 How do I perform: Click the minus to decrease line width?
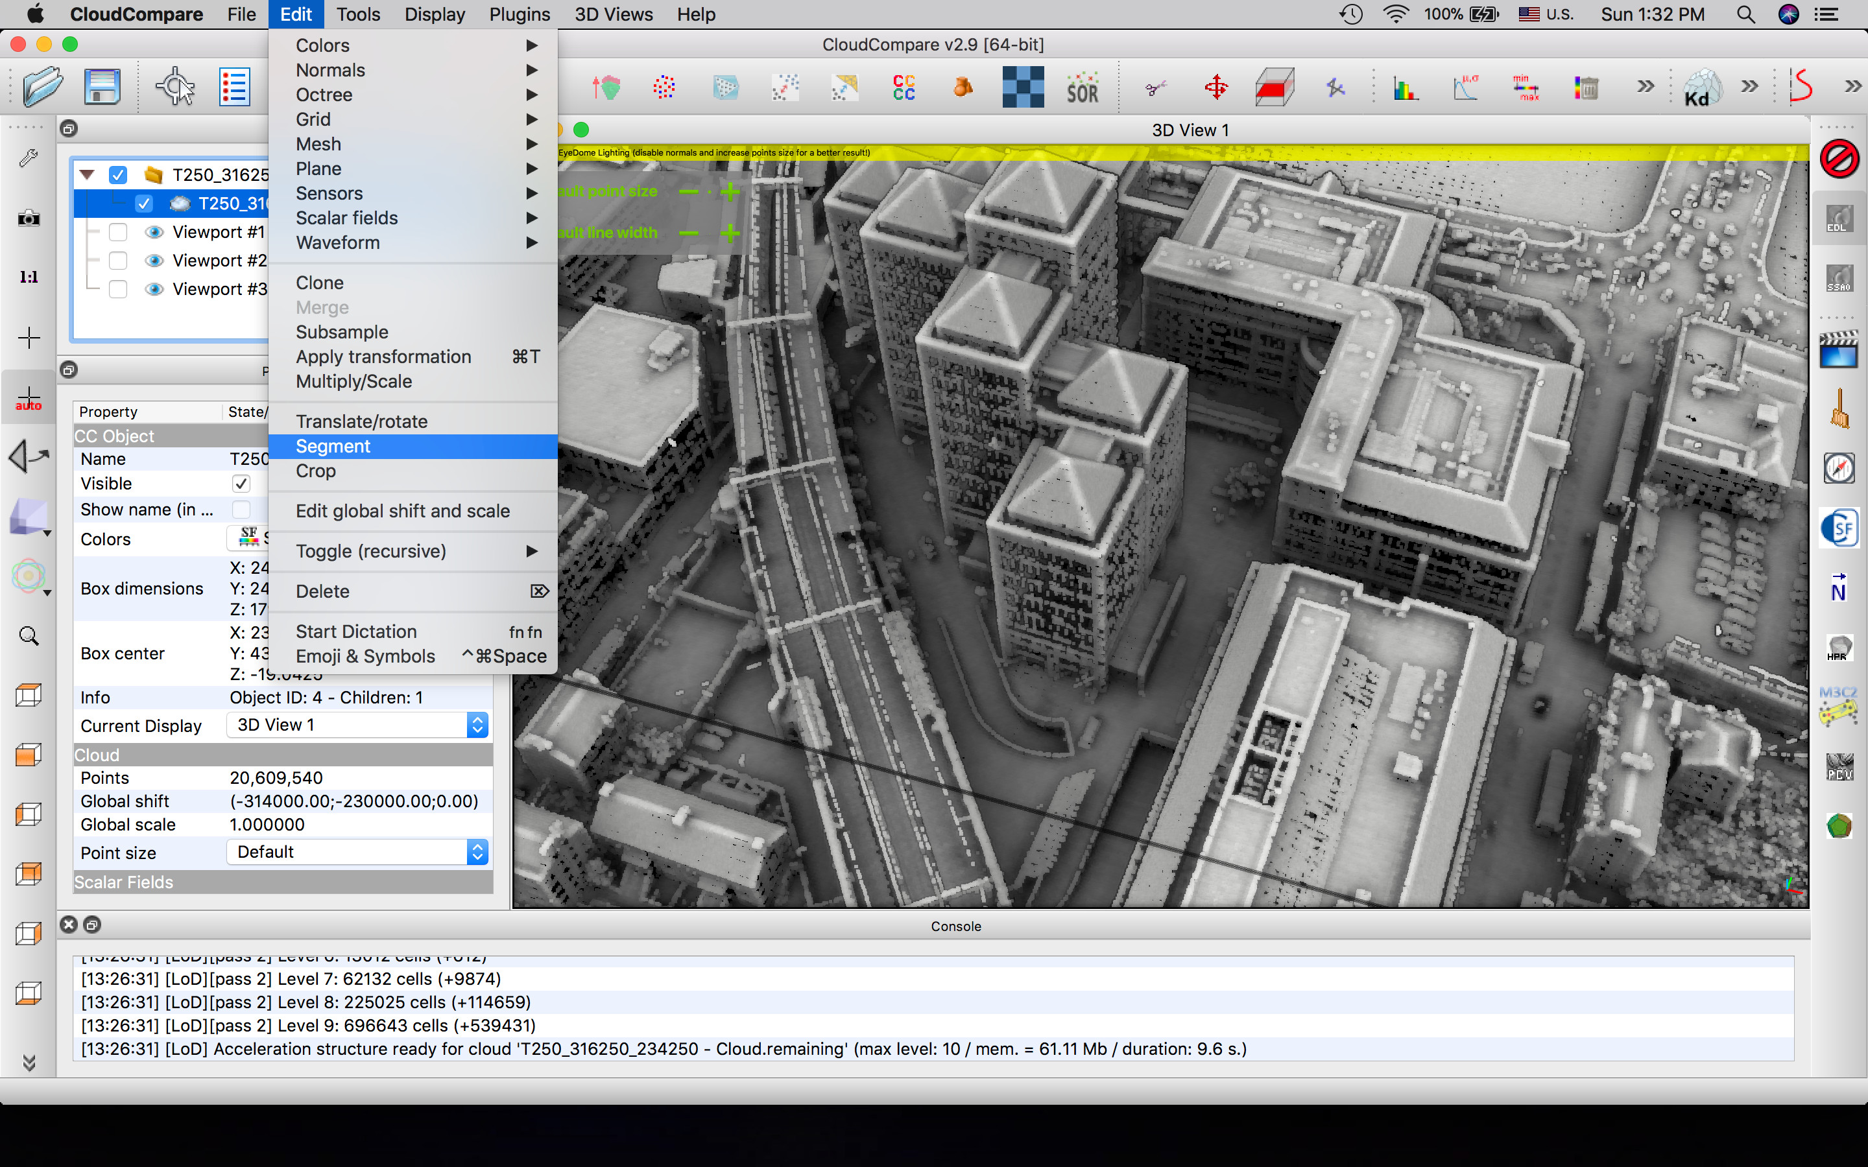click(689, 232)
